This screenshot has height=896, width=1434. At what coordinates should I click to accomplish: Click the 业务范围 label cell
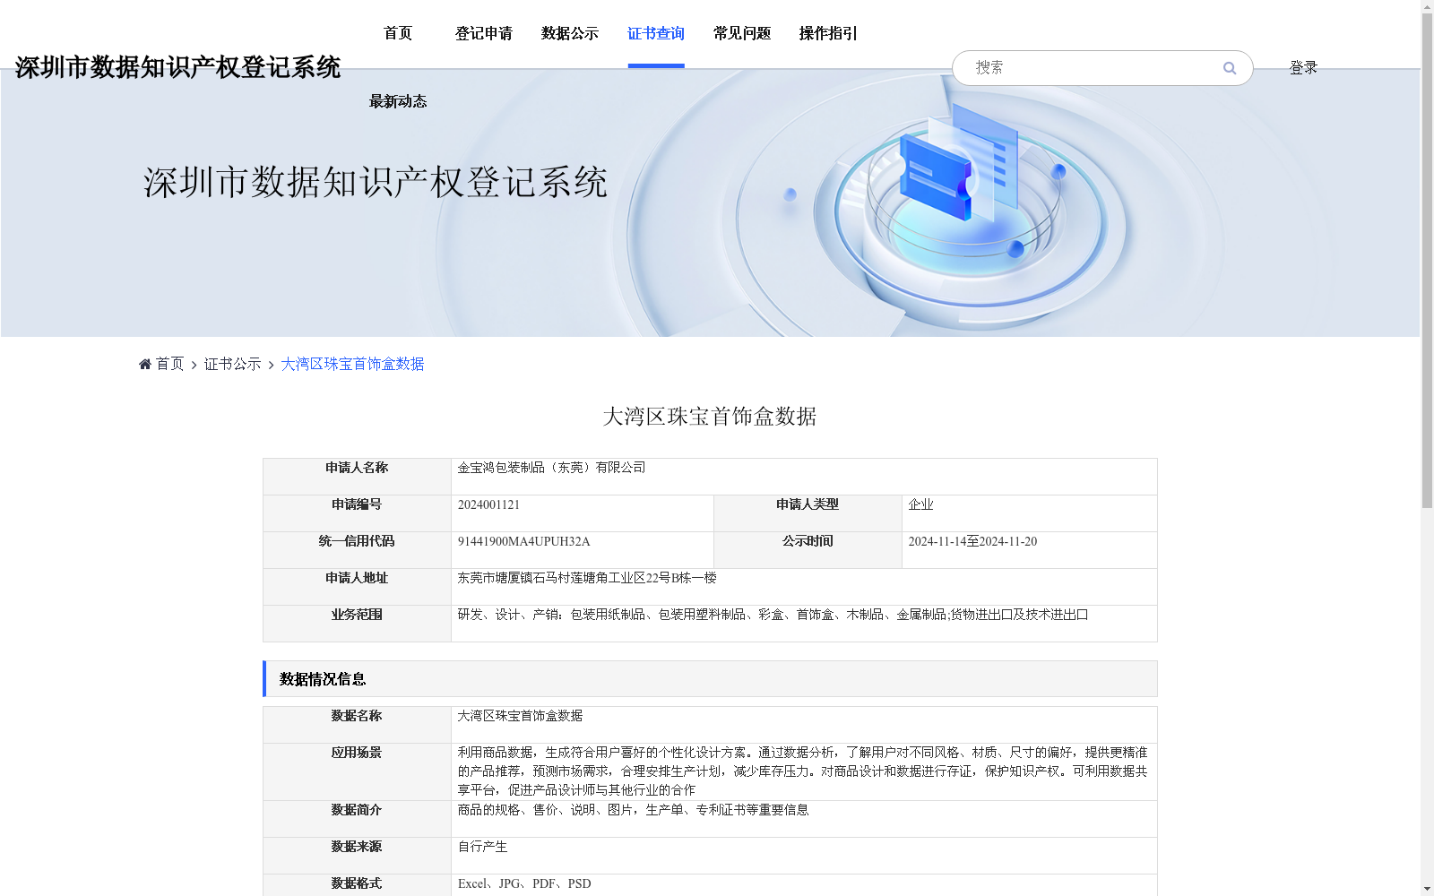[x=357, y=624]
